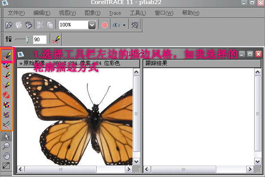Click the Save trace result icon
Screen dimensions: 265x177
(19, 25)
